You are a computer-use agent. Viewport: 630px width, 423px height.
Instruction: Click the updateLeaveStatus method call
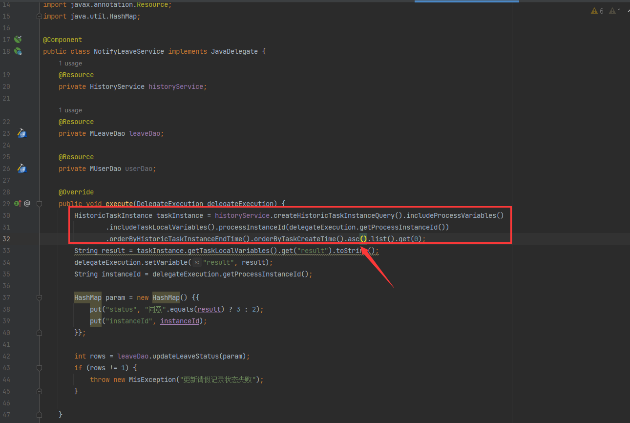coord(186,356)
